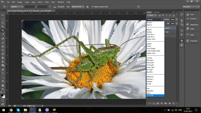The height and width of the screenshot is (113, 201).
Task: Open the status bar info arrow
Action: (43, 106)
